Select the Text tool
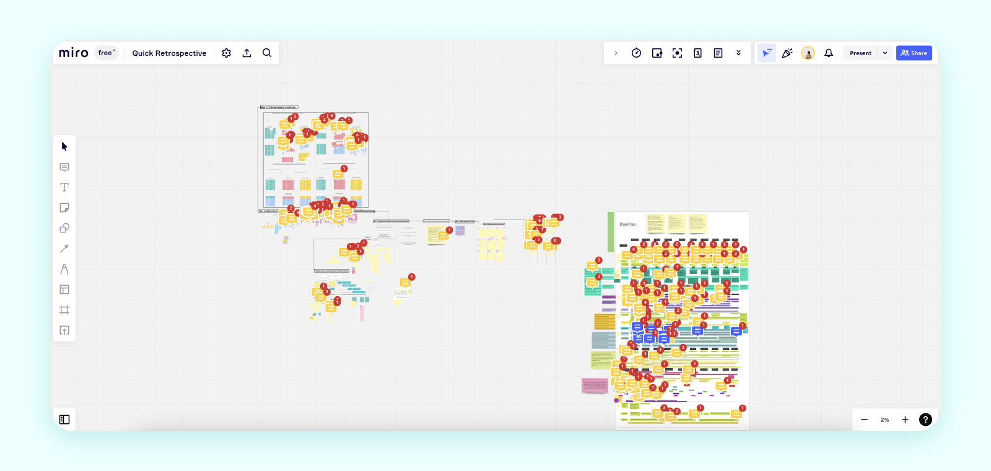 (x=64, y=187)
